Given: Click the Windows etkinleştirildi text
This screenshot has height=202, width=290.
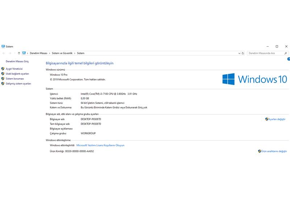Looking at the screenshot, I should (62, 145).
